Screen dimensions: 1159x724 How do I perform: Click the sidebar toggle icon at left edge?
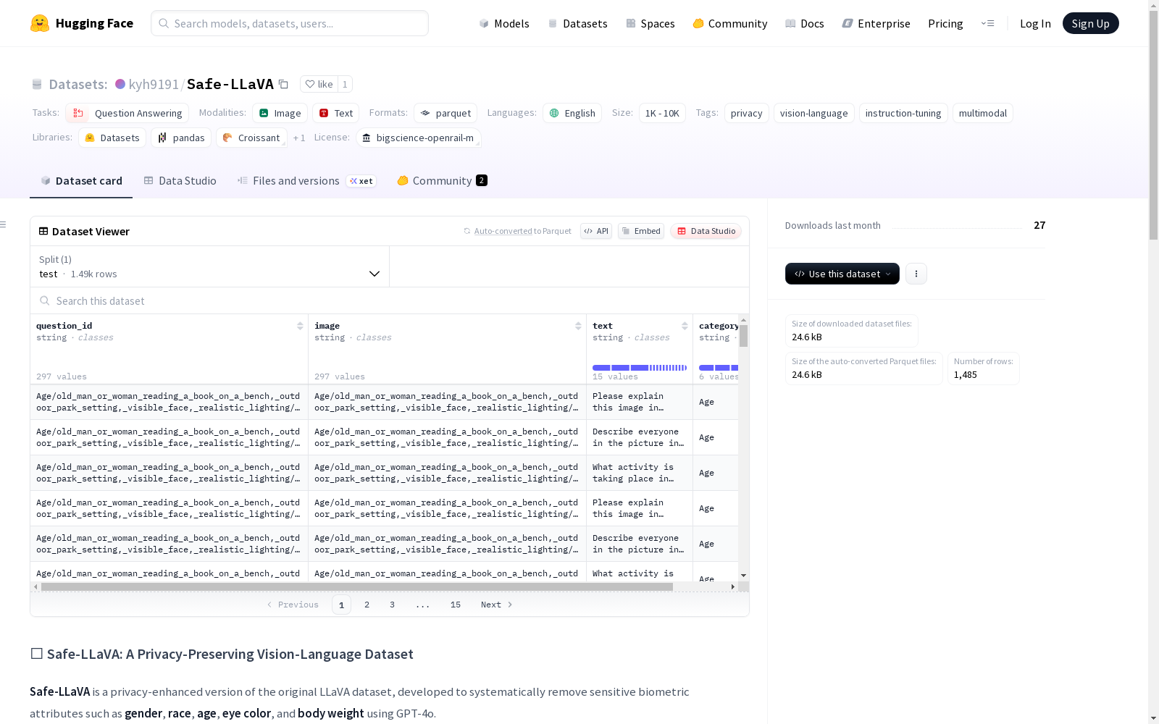click(x=3, y=224)
